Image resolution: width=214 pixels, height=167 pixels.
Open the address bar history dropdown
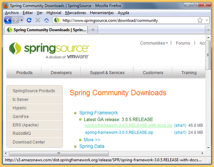pyautogui.click(x=207, y=20)
